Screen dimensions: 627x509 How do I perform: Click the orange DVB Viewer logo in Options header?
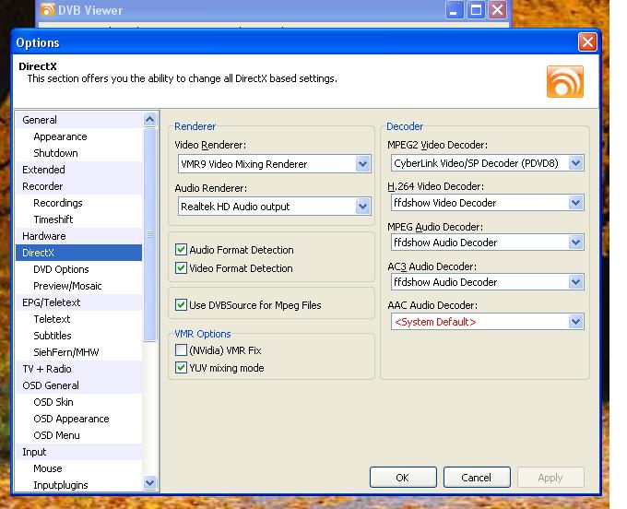tap(564, 81)
